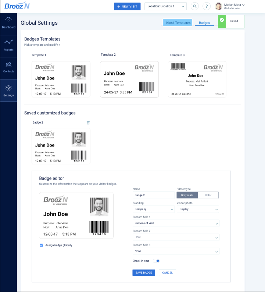Select Grayscale printer type
265x292 pixels.
coord(187,195)
